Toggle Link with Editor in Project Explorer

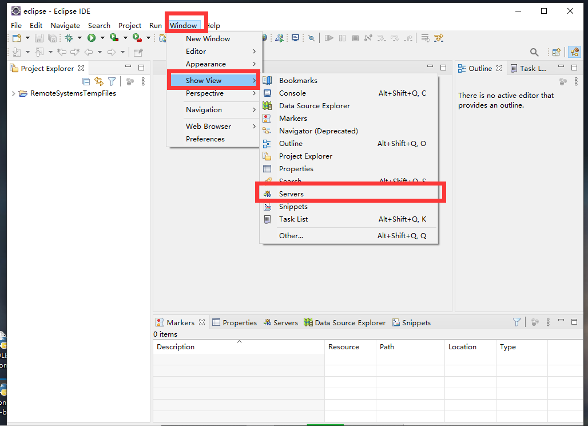tap(99, 81)
